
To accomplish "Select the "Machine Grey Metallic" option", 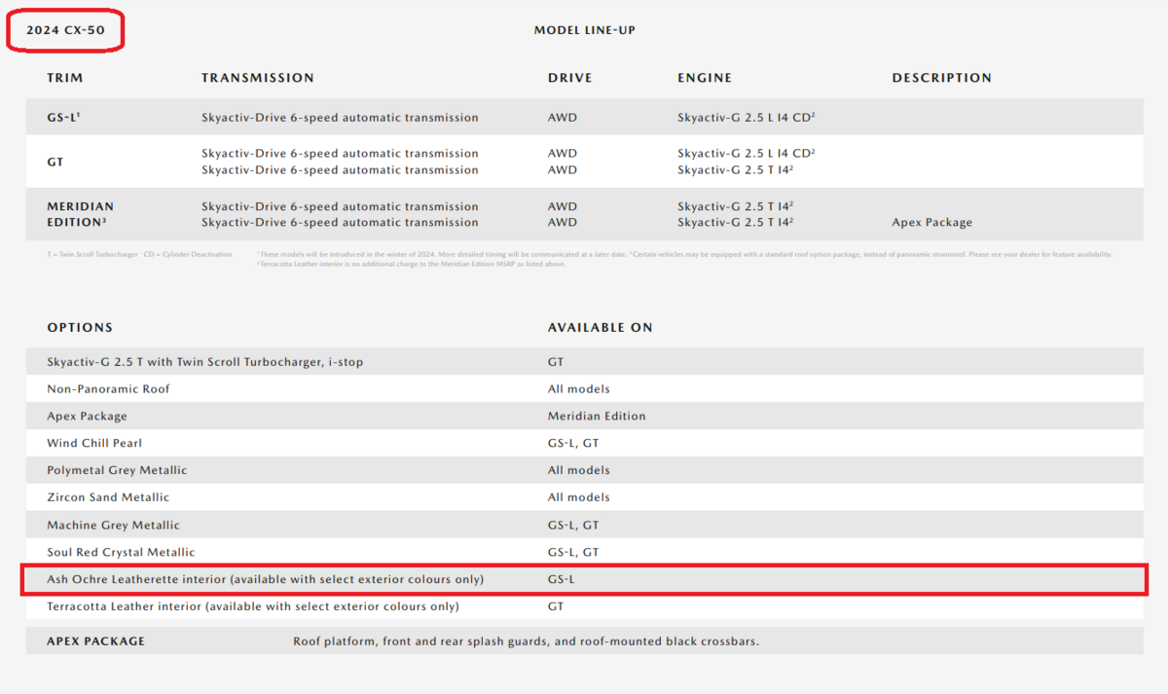I will (113, 525).
